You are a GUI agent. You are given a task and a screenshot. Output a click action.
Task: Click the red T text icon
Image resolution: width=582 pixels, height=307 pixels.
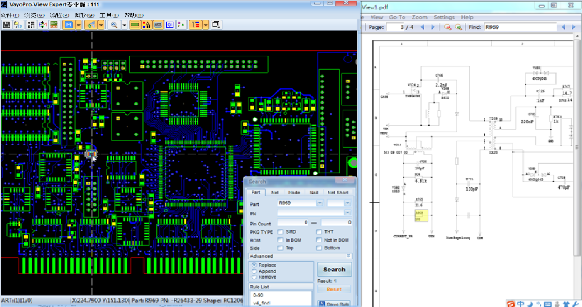(195, 25)
